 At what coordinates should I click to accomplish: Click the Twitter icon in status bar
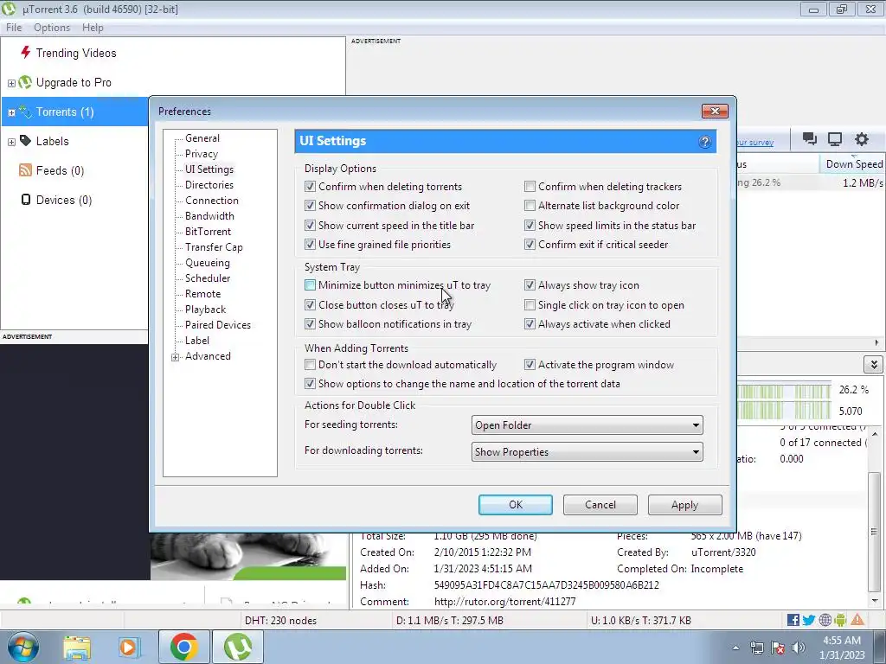click(x=809, y=620)
